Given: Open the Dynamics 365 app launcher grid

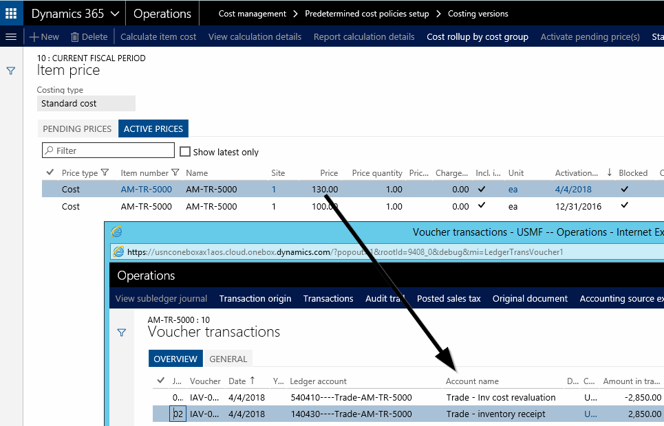Looking at the screenshot, I should click(x=11, y=13).
